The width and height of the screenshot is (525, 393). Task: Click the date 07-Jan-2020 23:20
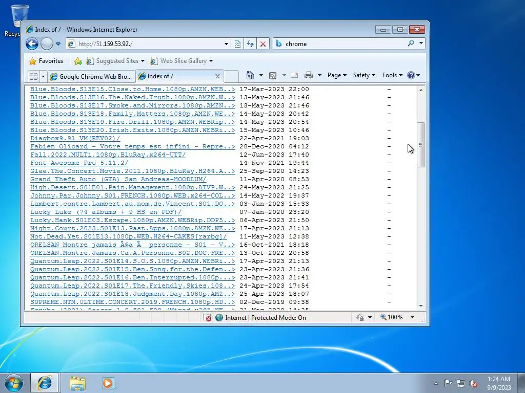tap(274, 212)
